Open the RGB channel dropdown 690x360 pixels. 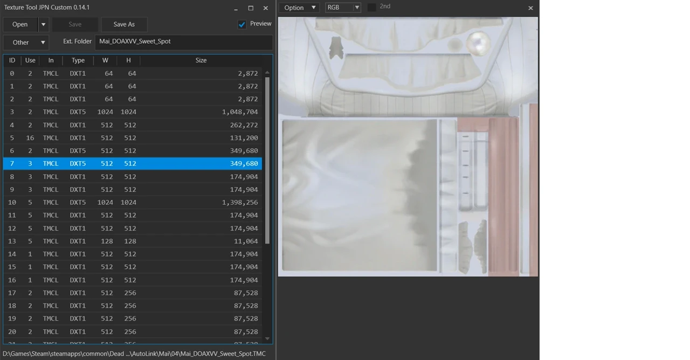pos(343,8)
